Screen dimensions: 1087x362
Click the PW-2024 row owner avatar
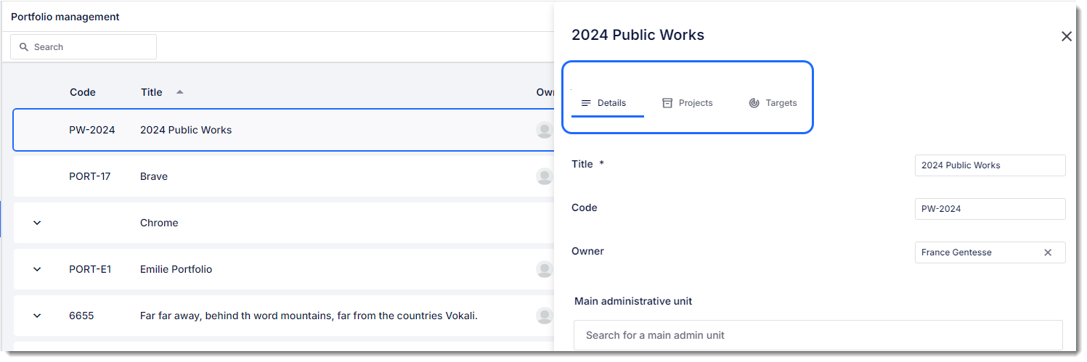click(544, 130)
